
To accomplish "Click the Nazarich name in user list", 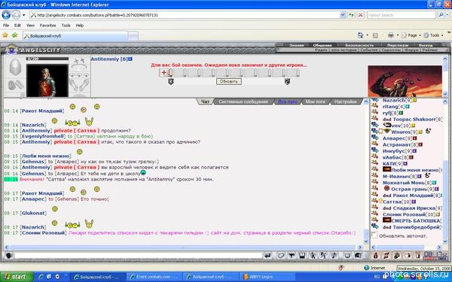I will (x=394, y=100).
